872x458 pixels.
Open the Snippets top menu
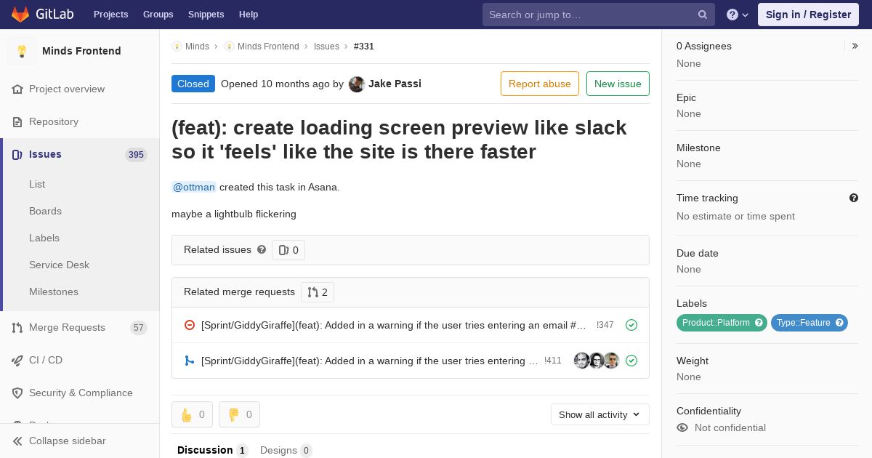pyautogui.click(x=206, y=15)
